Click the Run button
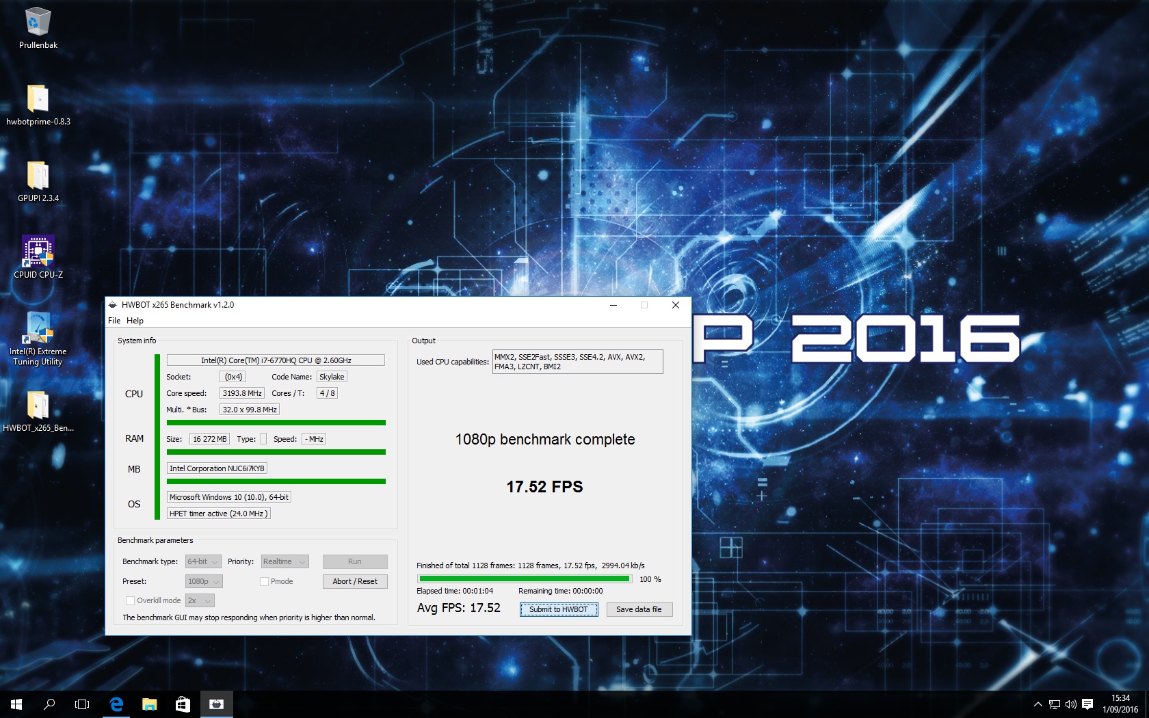The image size is (1149, 718). [355, 561]
